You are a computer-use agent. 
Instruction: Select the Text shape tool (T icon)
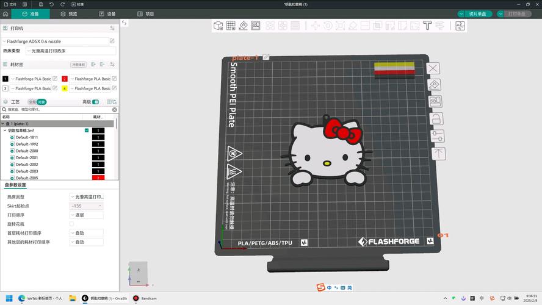tap(427, 26)
